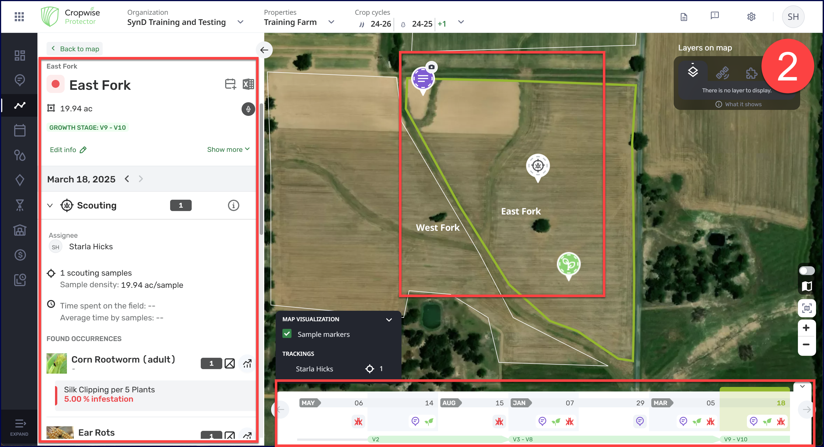Viewport: 824px width, 447px height.
Task: Open the dashboard sidebar menu item
Action: click(x=20, y=56)
